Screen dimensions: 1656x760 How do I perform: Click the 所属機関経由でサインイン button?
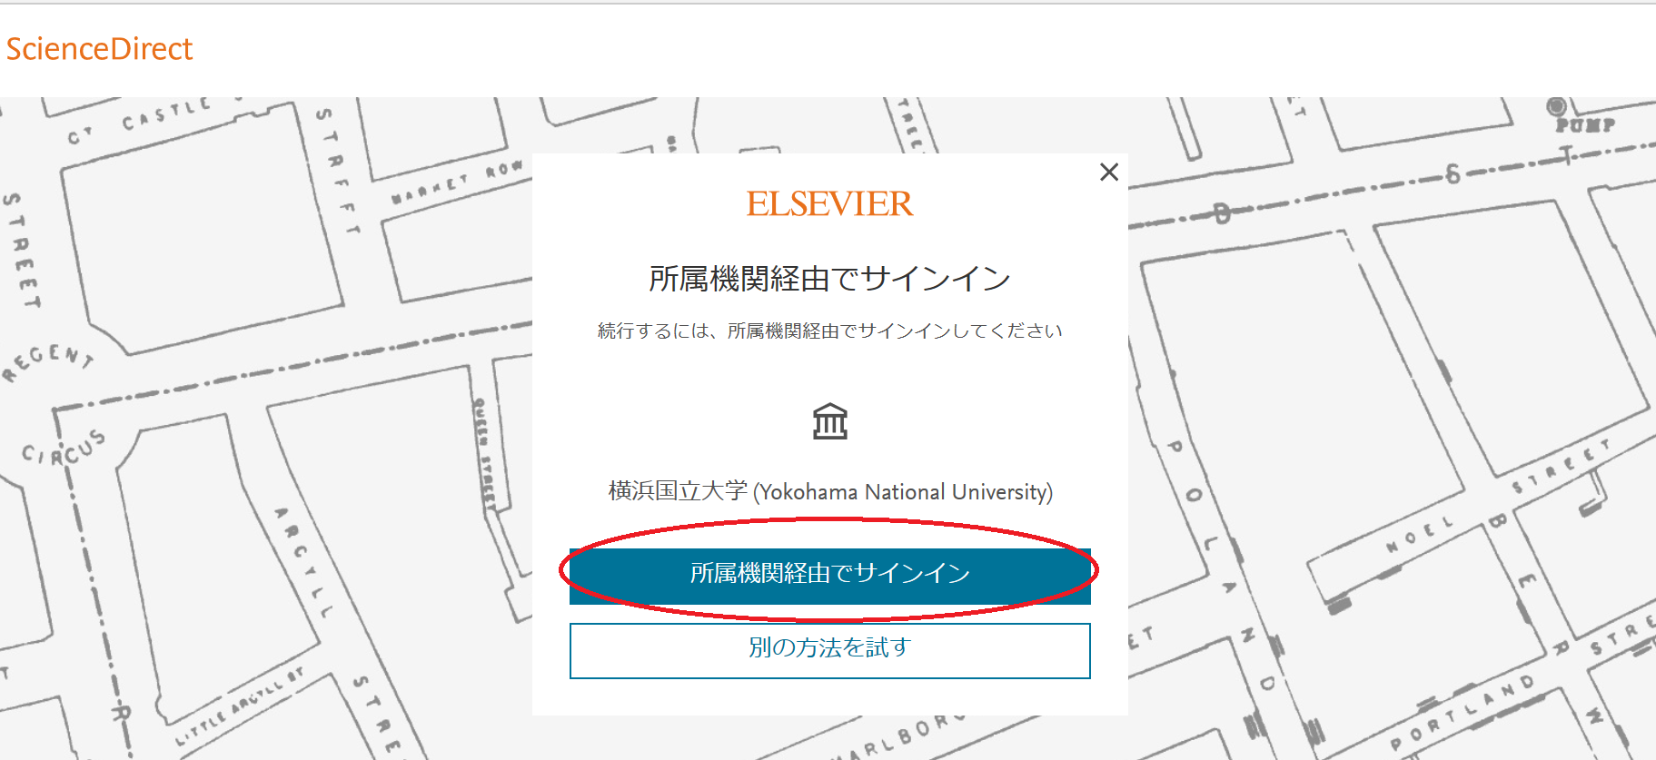(x=829, y=575)
